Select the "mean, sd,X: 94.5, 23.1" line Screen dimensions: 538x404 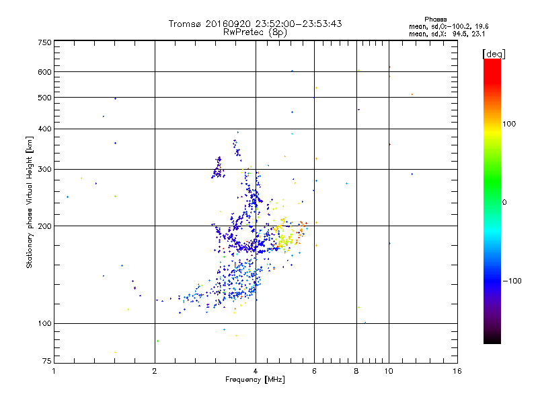[447, 34]
